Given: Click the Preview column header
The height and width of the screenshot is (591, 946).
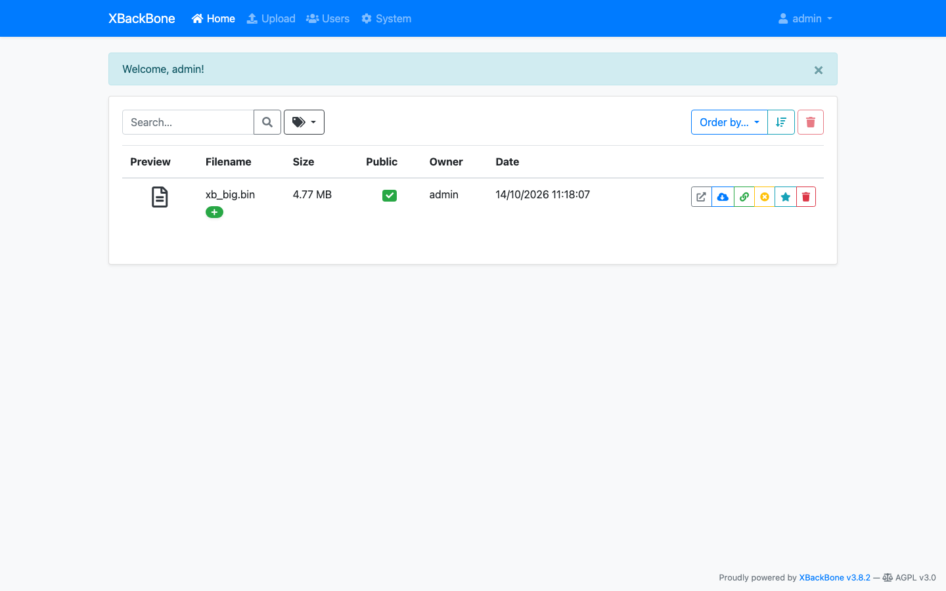Looking at the screenshot, I should (x=150, y=162).
